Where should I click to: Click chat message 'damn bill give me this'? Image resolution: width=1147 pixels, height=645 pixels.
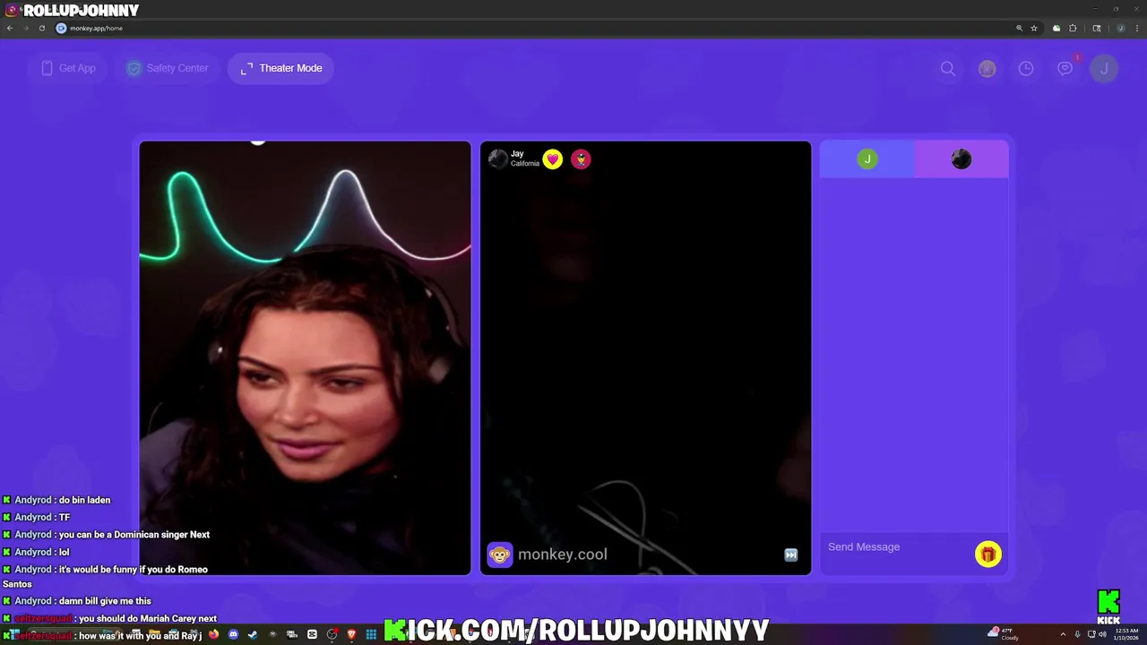point(105,601)
